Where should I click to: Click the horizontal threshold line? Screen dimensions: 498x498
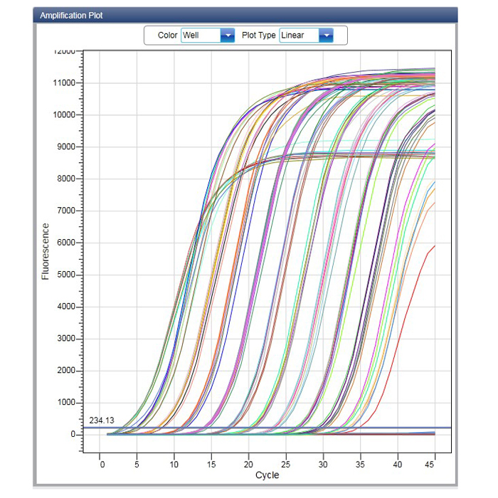tap(285, 428)
